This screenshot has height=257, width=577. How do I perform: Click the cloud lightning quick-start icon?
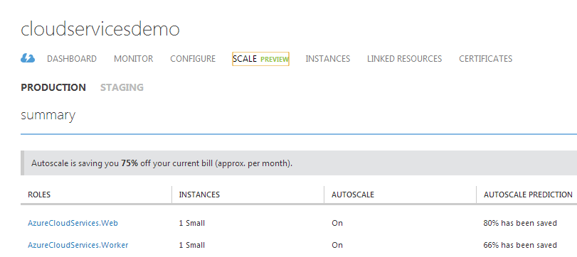coord(28,58)
